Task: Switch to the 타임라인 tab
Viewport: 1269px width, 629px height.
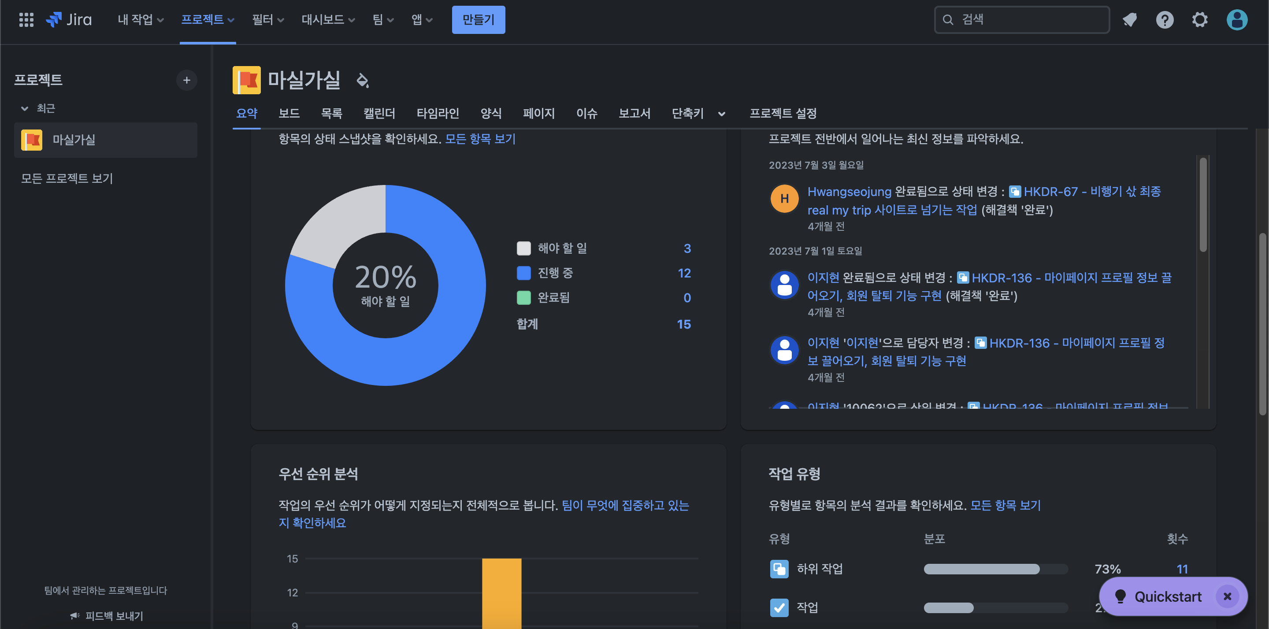Action: [x=438, y=113]
